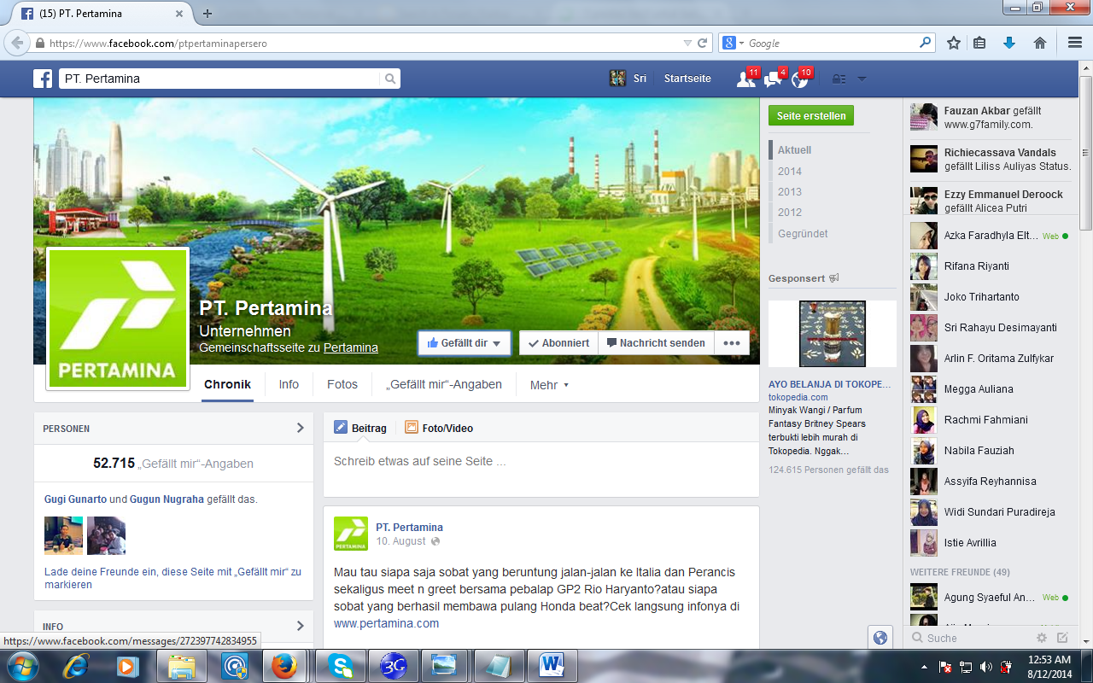1093x683 pixels.
Task: Click the new message compose icon in chat
Action: coord(1062,638)
